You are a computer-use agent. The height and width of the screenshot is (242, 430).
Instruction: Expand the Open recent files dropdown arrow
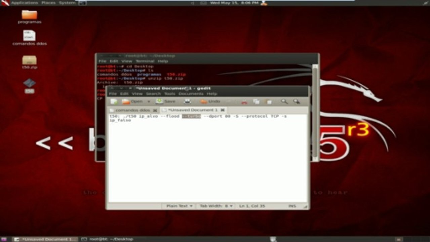point(149,102)
